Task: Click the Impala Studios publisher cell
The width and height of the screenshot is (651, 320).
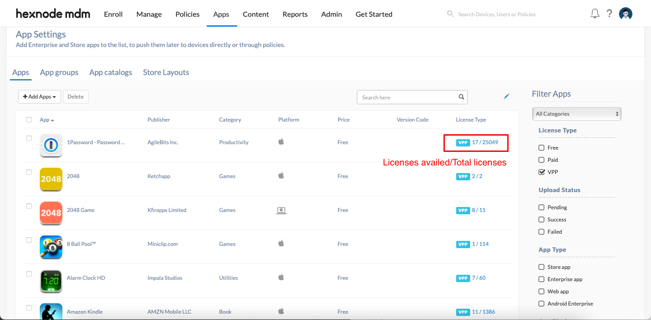Action: 165,278
